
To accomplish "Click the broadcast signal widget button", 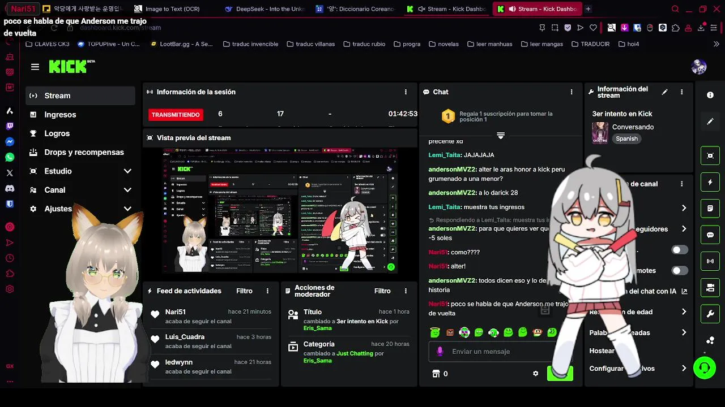I will coord(710,261).
